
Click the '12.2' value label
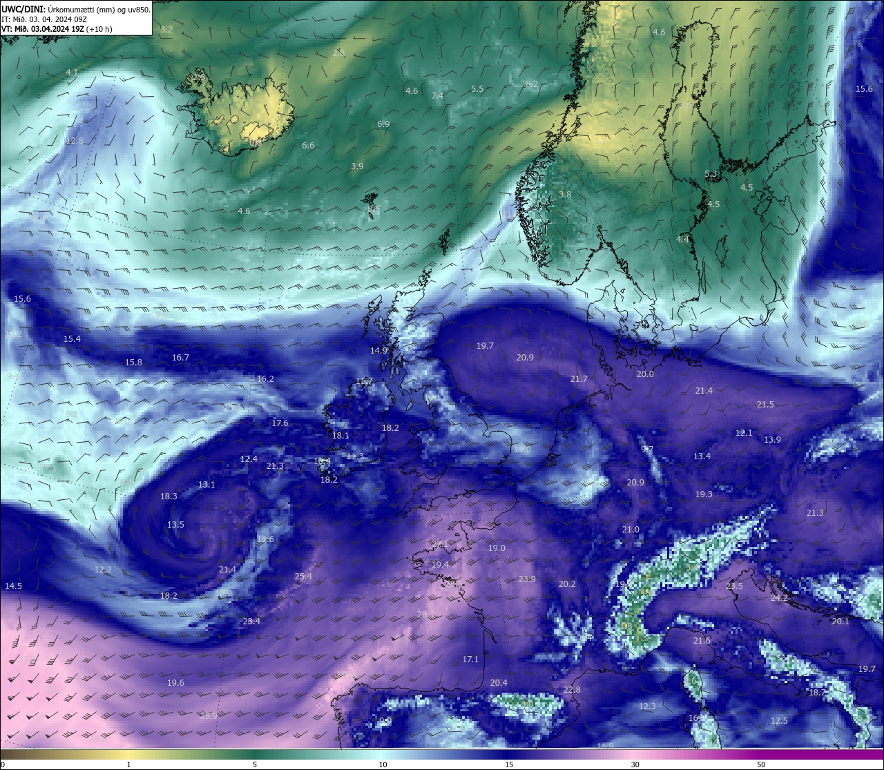click(x=103, y=570)
